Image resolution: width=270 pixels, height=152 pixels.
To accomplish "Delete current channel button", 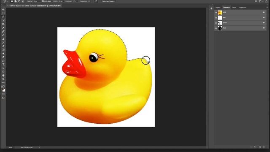I will pyautogui.click(x=264, y=147).
